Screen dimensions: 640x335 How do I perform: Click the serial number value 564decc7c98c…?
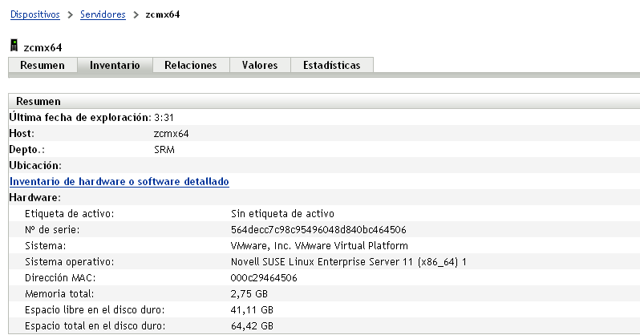pyautogui.click(x=318, y=229)
